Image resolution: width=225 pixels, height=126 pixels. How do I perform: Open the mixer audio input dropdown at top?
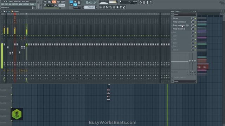tap(185, 15)
